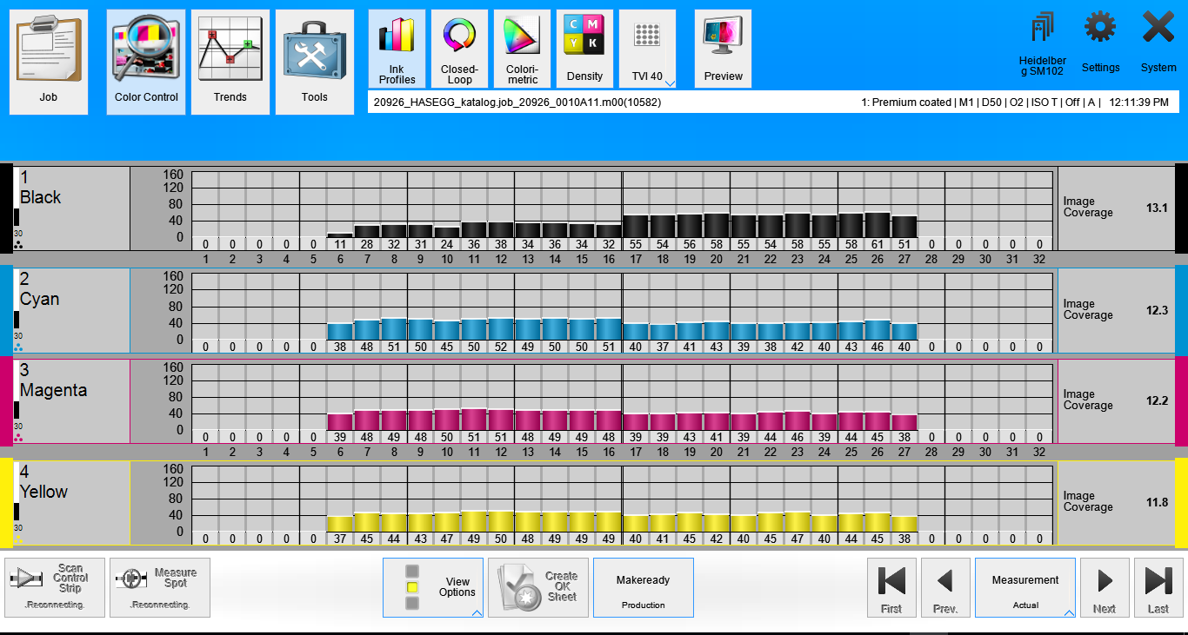Screen dimensions: 1188x635
Task: Click the Measure Spot button
Action: (x=160, y=587)
